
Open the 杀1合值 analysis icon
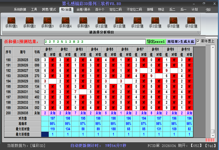pyautogui.click(x=101, y=20)
